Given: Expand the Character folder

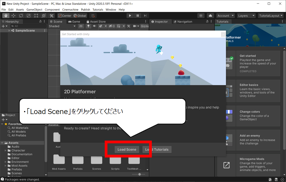Looking at the screenshot, I should [6, 151].
